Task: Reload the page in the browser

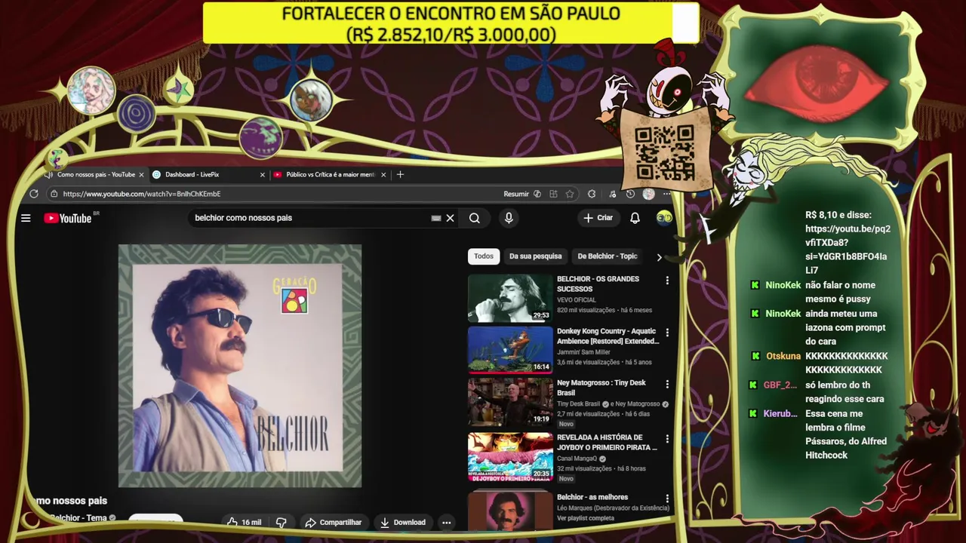Action: point(34,194)
